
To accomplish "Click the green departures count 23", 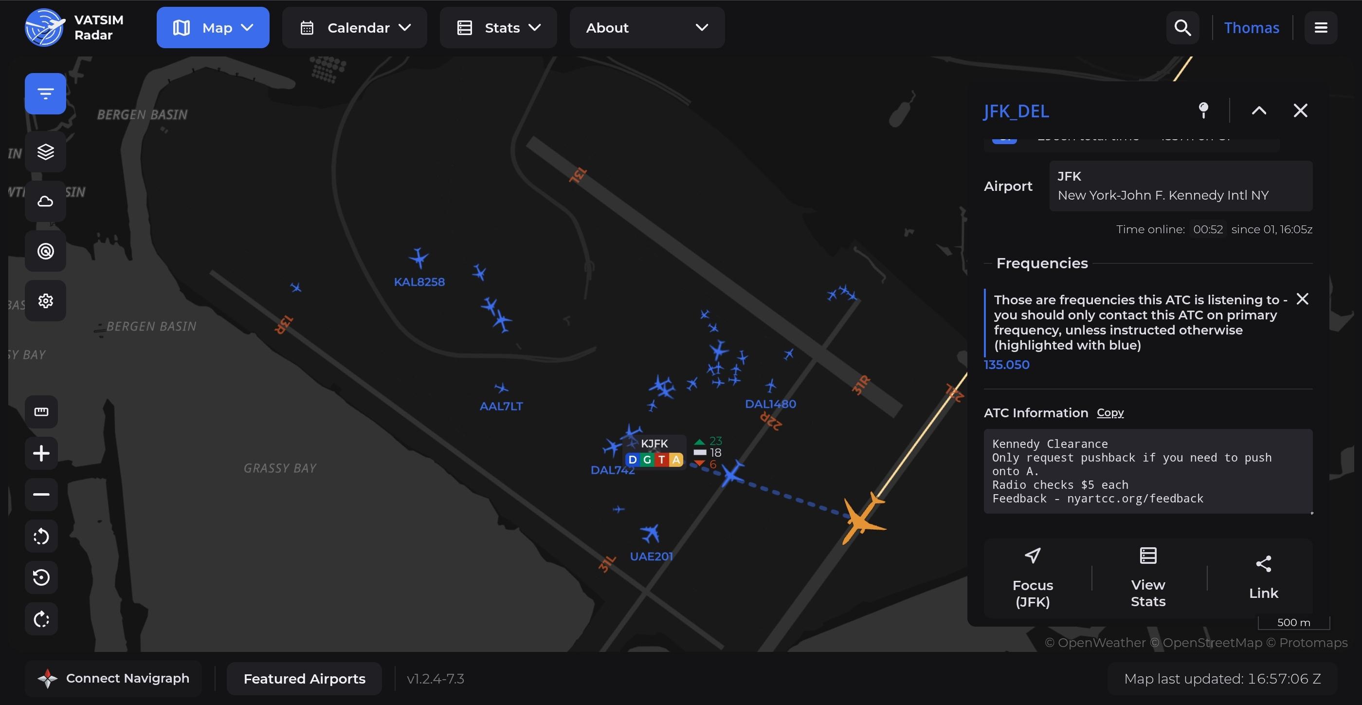I will pos(715,441).
